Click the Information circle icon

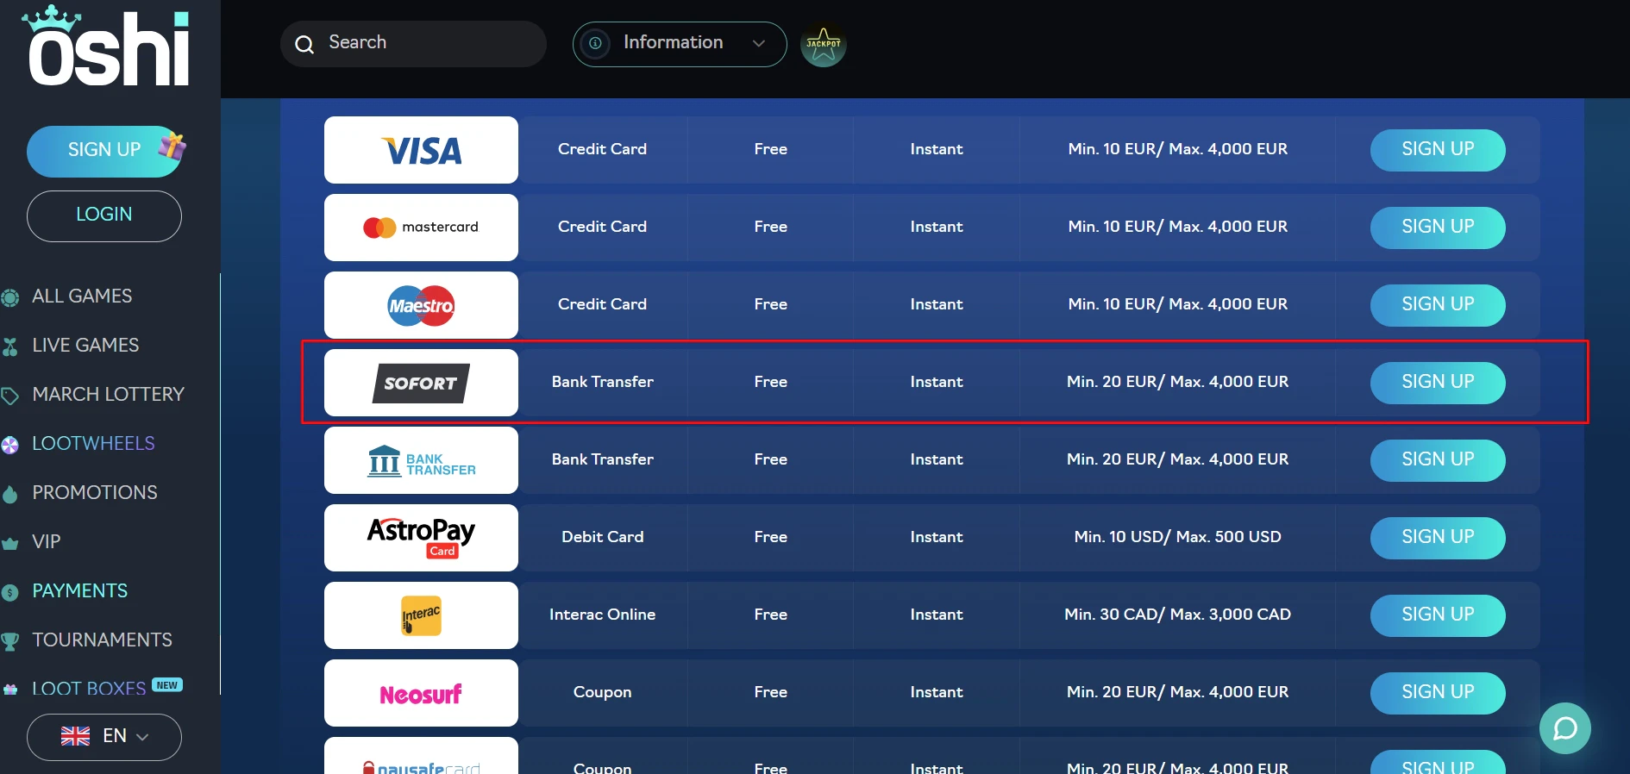(595, 43)
